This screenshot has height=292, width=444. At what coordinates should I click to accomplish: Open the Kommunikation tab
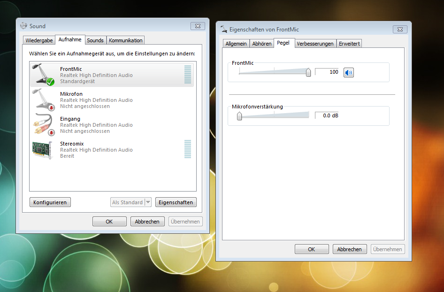pos(125,40)
